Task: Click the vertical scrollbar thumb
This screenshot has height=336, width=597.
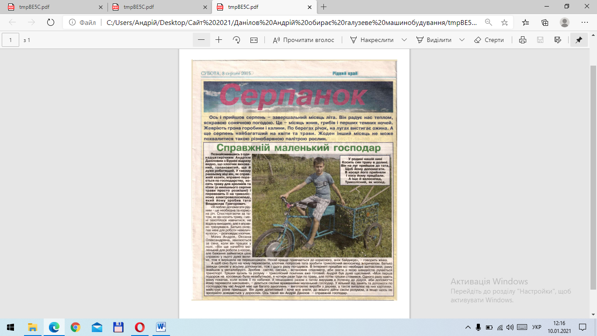Action: pyautogui.click(x=593, y=177)
